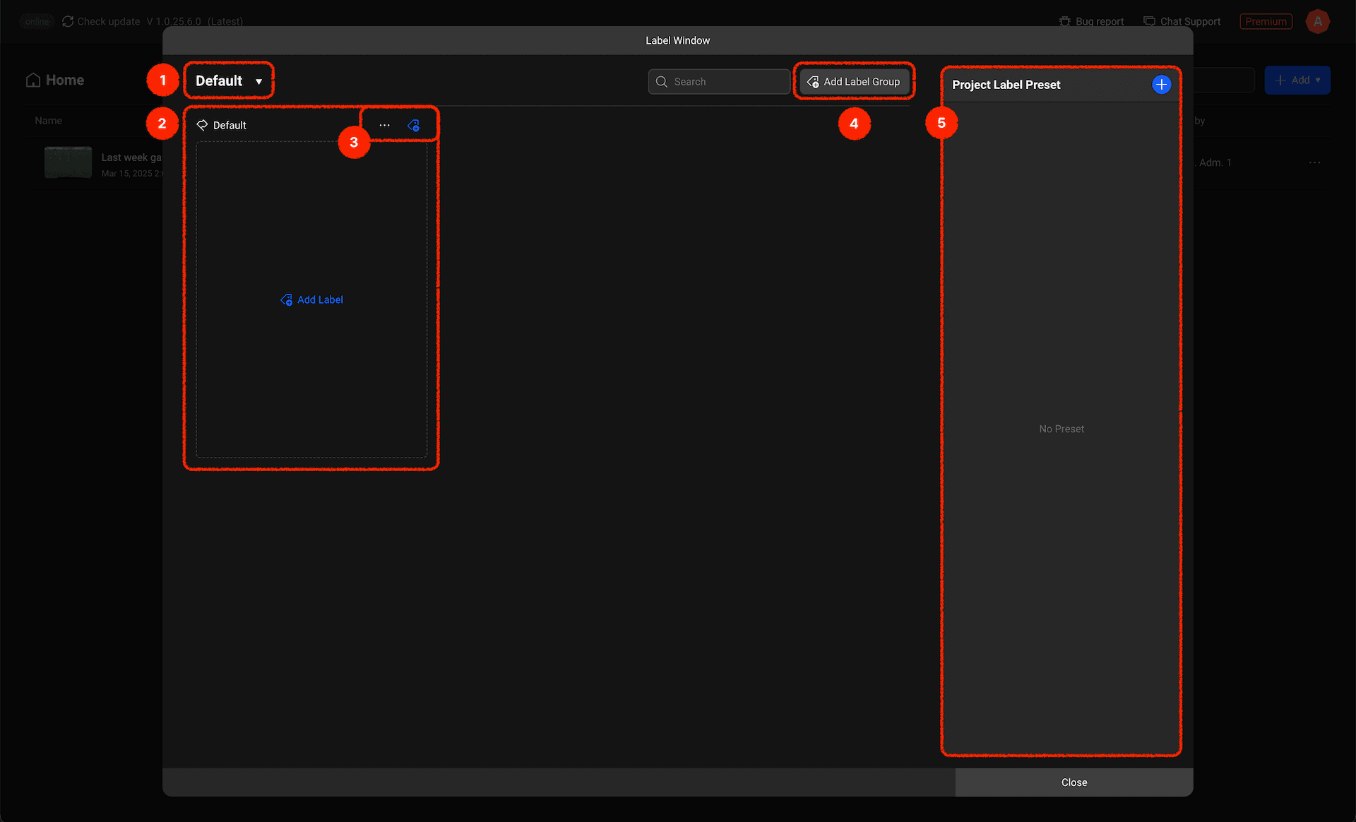1356x822 pixels.
Task: Click the add-label tag icon beside Default group
Action: point(414,126)
